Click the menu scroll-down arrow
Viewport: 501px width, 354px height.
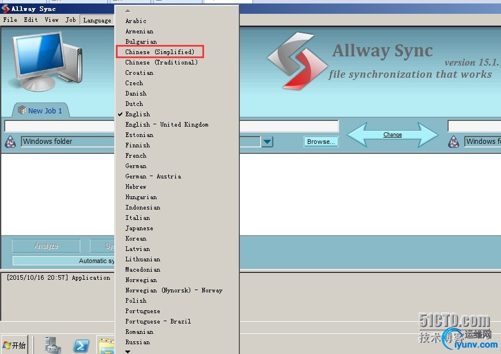[x=128, y=352]
